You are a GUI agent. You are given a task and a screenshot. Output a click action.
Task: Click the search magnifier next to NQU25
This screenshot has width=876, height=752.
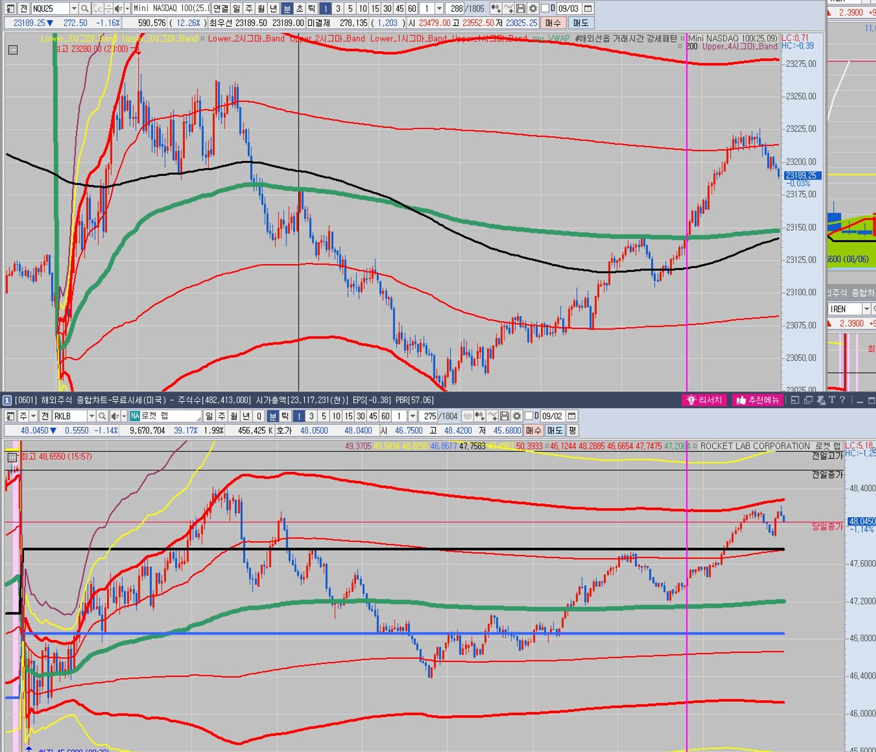tap(84, 8)
